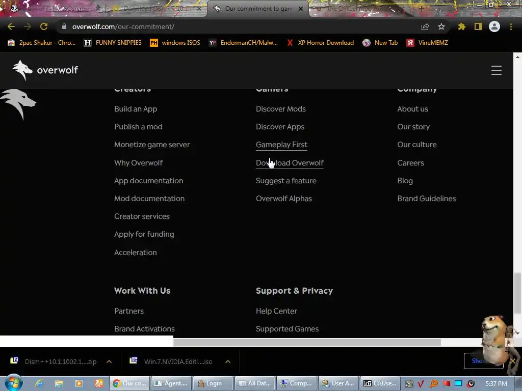The image size is (522, 391).
Task: Open the Gameplay First link
Action: (x=281, y=145)
